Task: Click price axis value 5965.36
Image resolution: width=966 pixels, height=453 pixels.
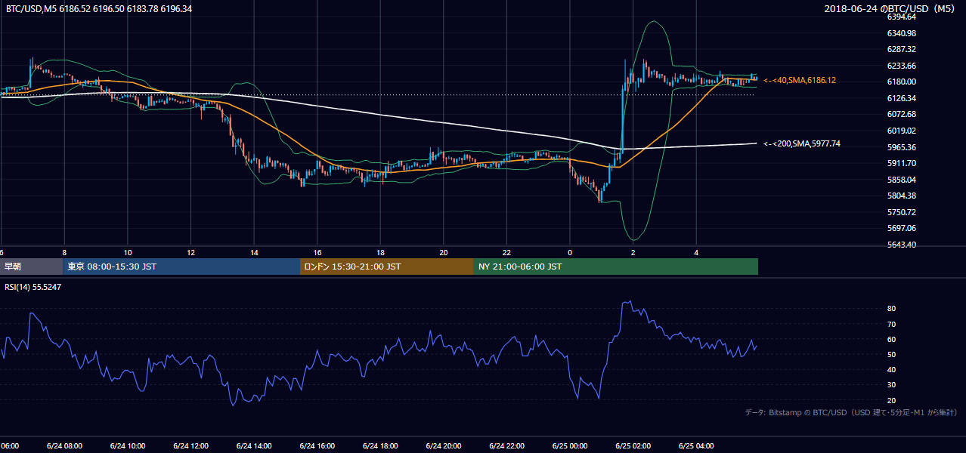Action: (x=902, y=147)
